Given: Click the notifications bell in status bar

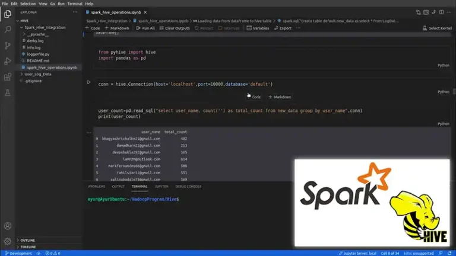Looking at the screenshot, I should tap(449, 254).
